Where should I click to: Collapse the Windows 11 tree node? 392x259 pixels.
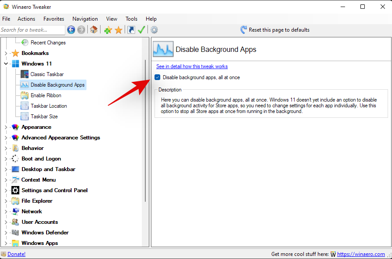coord(6,64)
